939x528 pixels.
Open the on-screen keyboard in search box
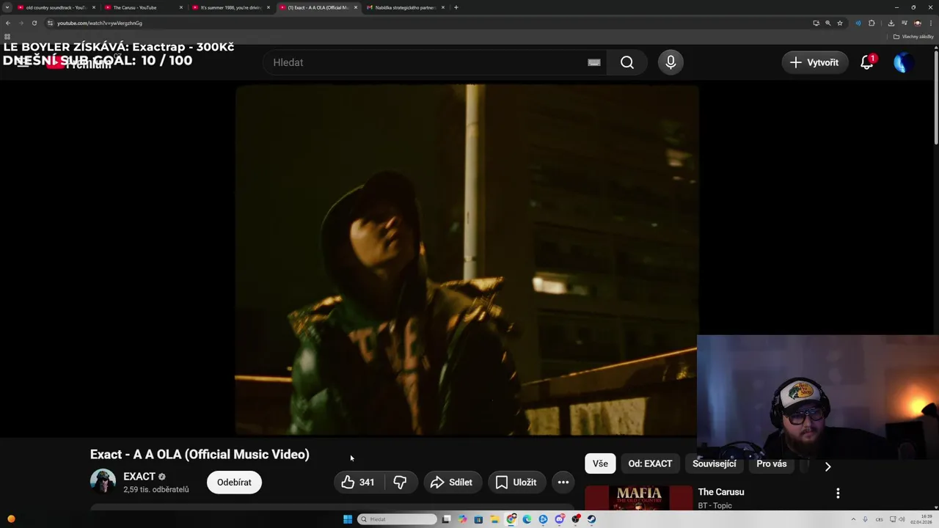594,62
